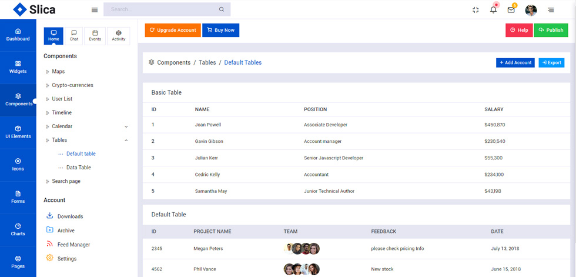Click 'please check pricing Info' feedback
The width and height of the screenshot is (576, 277).
(x=397, y=249)
